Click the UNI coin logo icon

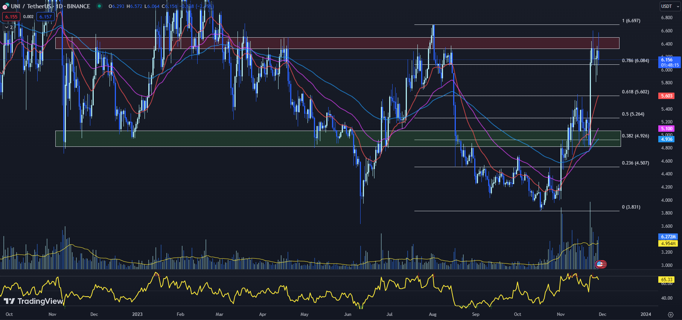pos(5,6)
